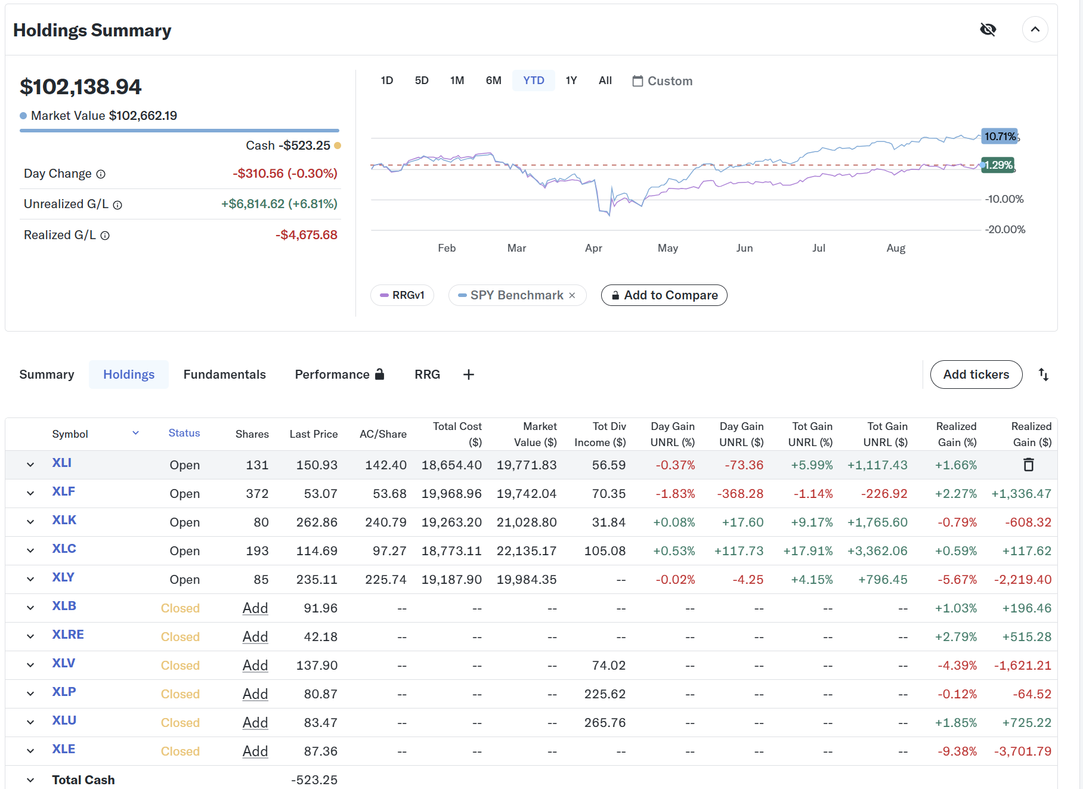1083x789 pixels.
Task: Remove the SPY Benchmark comparison
Action: [x=572, y=295]
